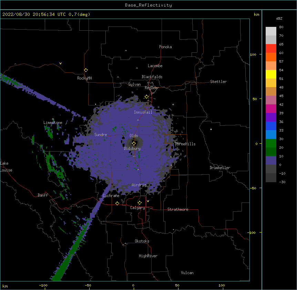This screenshot has height=290, width=297.
Task: Click the Limestone label
Action: pos(53,123)
